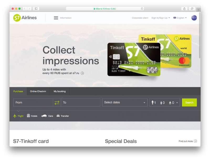210x160 pixels.
Task: Expand Sign In/Sign Up dropdown
Action: (x=161, y=18)
